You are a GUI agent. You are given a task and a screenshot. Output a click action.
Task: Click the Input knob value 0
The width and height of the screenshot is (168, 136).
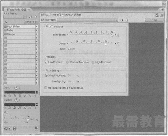20,88
